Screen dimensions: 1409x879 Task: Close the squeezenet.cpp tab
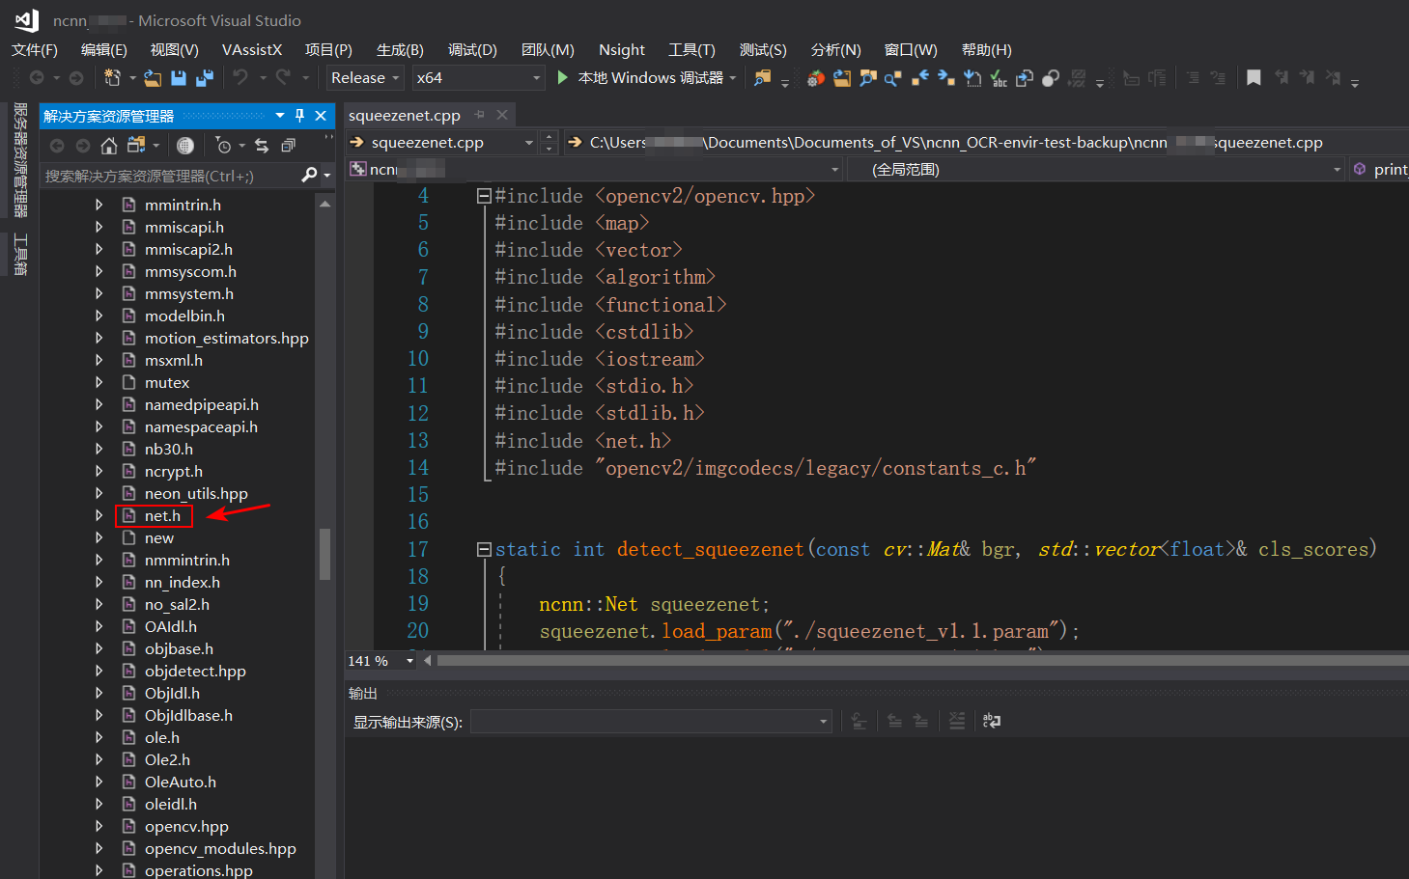coord(502,115)
